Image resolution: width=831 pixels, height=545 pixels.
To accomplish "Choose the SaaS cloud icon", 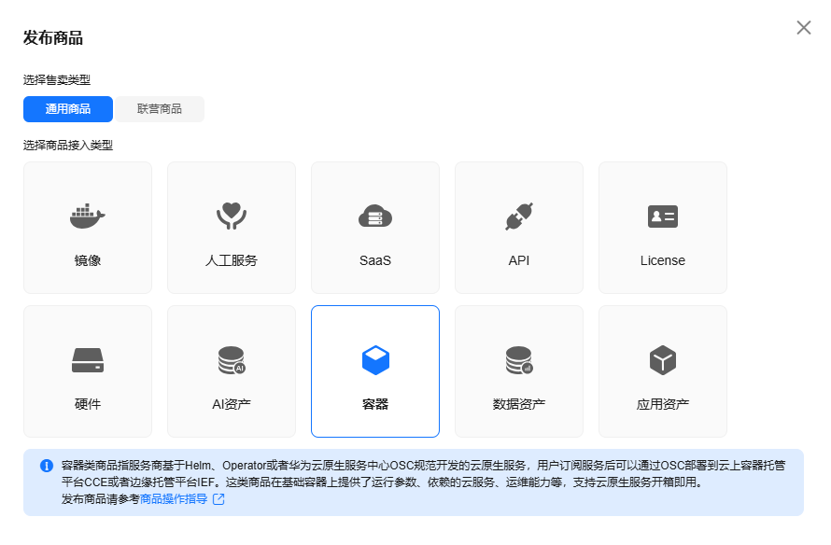I will click(375, 217).
